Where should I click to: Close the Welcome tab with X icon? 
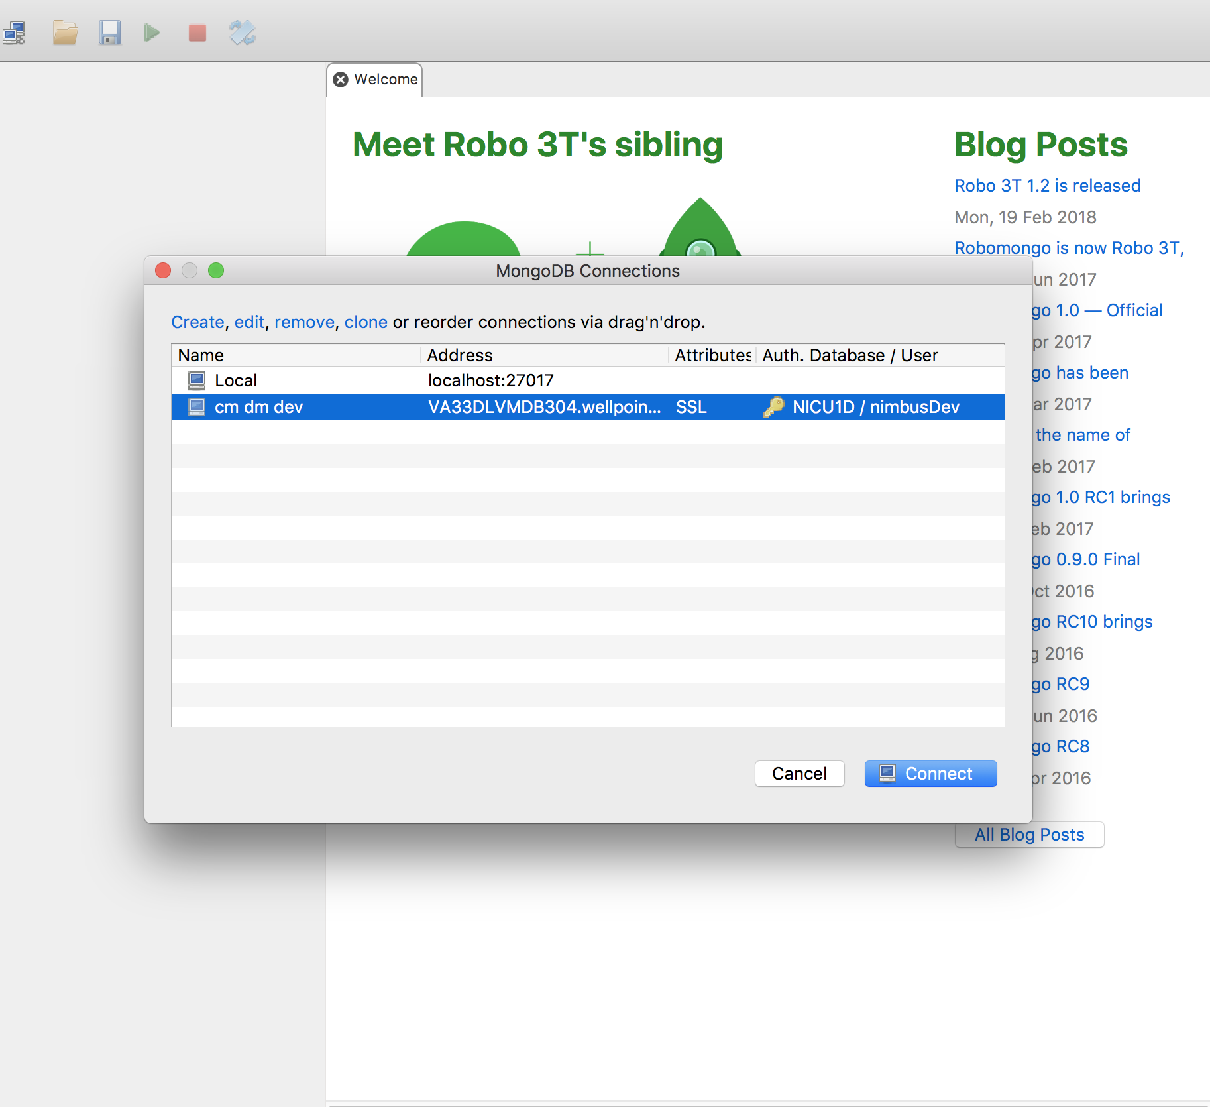pos(341,80)
